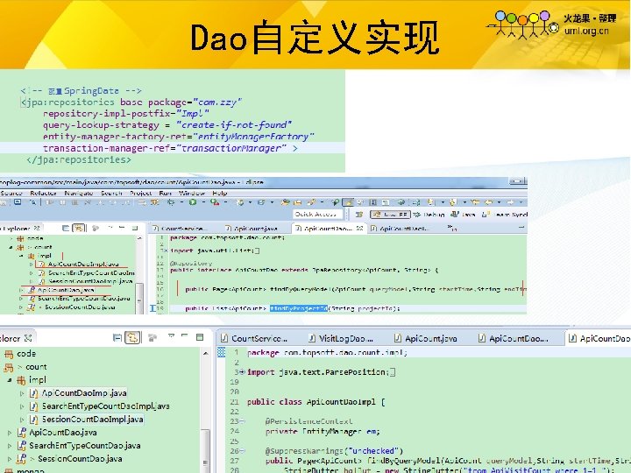The width and height of the screenshot is (631, 473).
Task: Switch to the Java perspective
Action: click(463, 215)
